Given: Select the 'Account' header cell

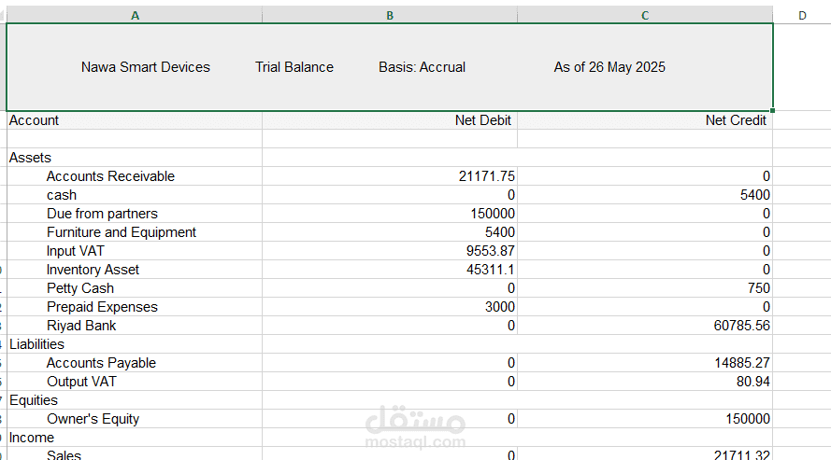Looking at the screenshot, I should [135, 120].
